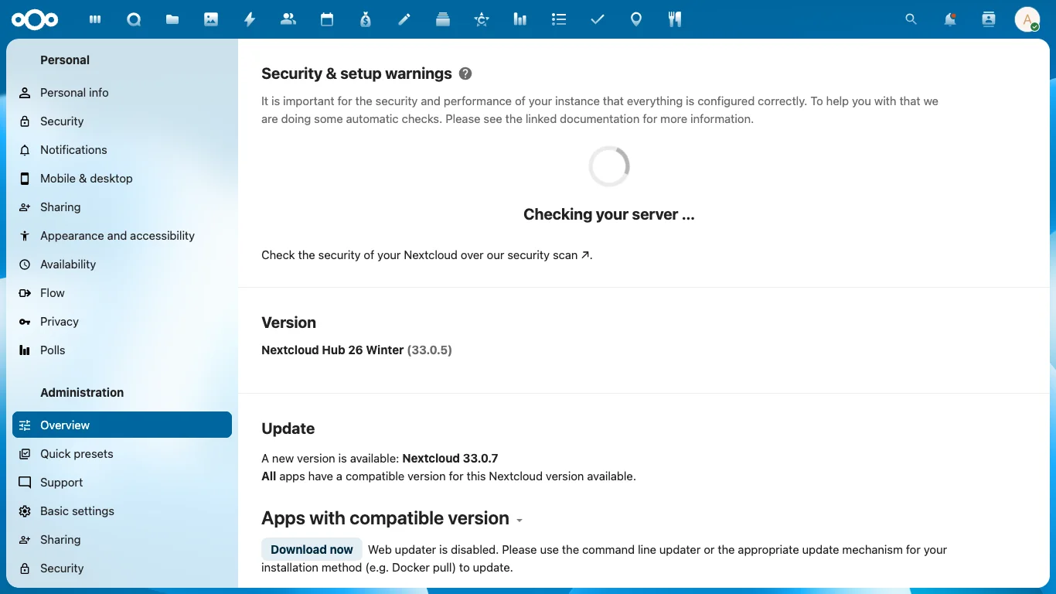The height and width of the screenshot is (594, 1056).
Task: Open the Contacts app icon in the app row
Action: click(288, 19)
